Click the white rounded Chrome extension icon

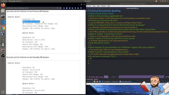pos(67,8)
